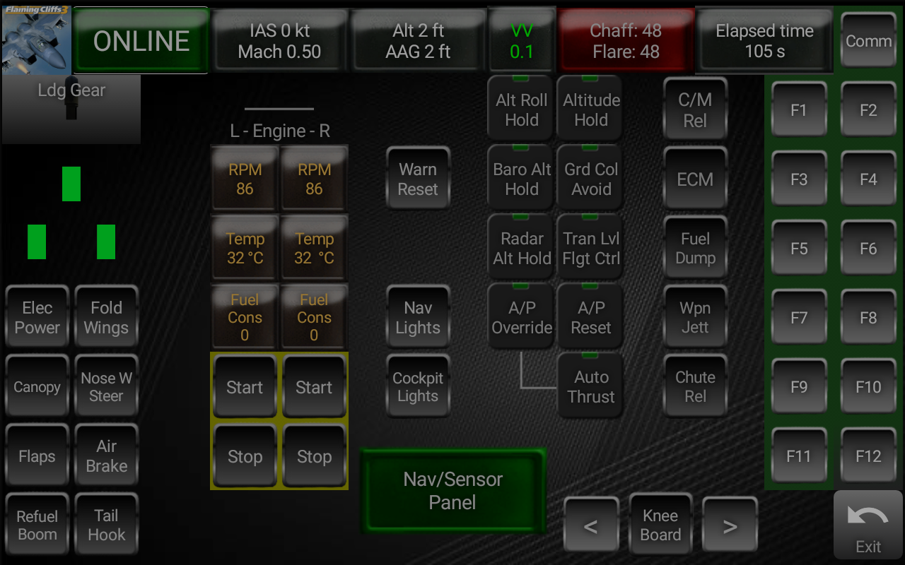Go to next kneeboard page arrow
The width and height of the screenshot is (905, 565).
(730, 525)
